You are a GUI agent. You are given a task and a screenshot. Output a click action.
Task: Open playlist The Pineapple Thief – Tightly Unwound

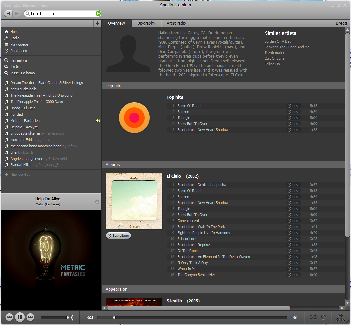(x=41, y=95)
